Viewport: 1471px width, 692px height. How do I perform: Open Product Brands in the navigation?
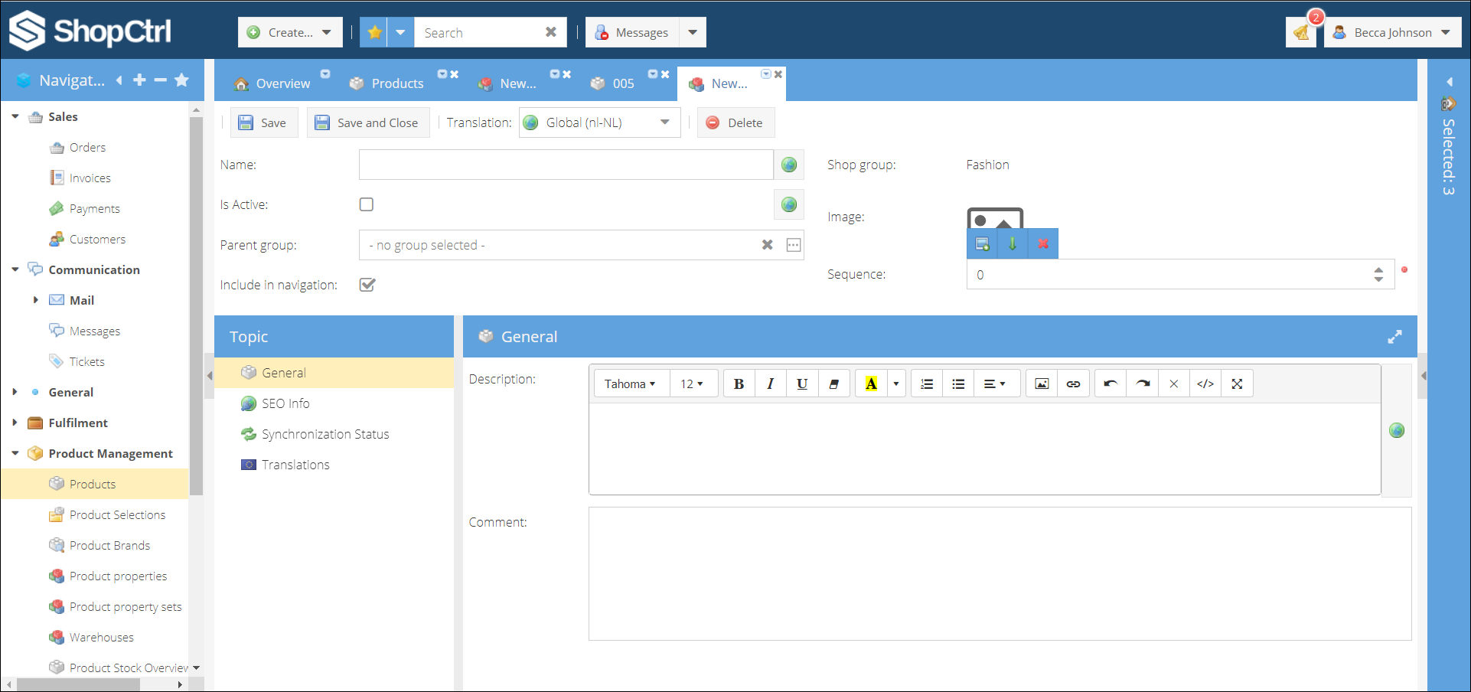(x=109, y=545)
